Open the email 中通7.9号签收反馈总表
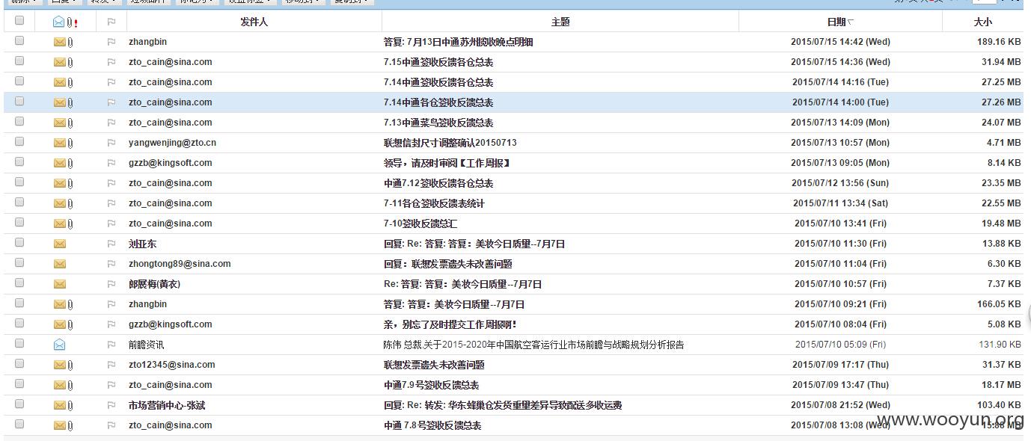This screenshot has width=1031, height=441. (x=432, y=385)
